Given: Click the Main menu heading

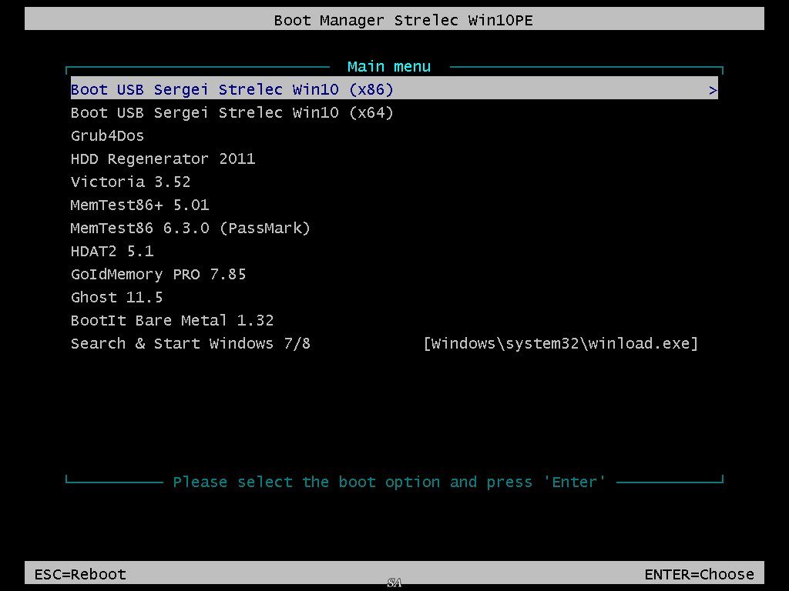Looking at the screenshot, I should [389, 67].
